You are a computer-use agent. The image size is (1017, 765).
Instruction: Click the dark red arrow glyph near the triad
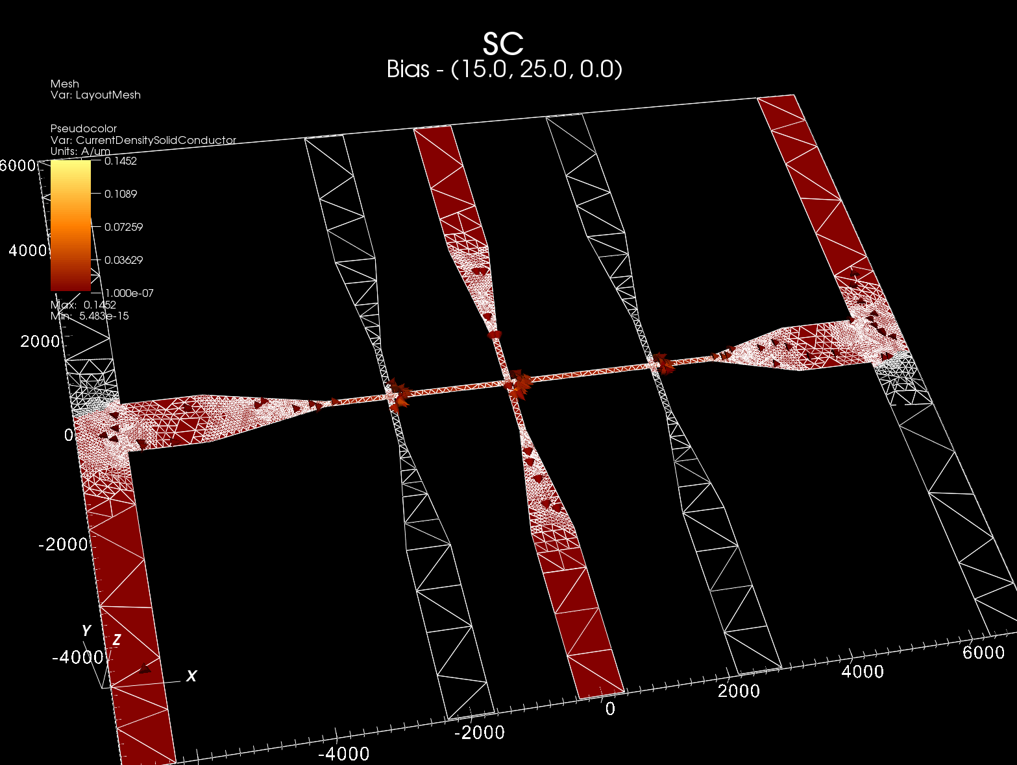[145, 669]
